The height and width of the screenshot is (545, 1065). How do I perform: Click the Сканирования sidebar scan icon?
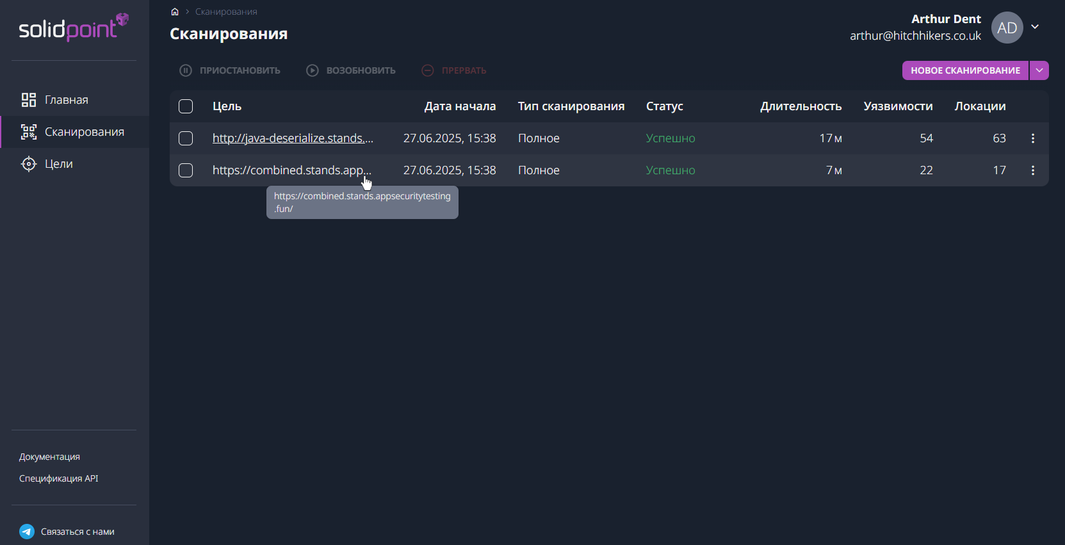[29, 132]
